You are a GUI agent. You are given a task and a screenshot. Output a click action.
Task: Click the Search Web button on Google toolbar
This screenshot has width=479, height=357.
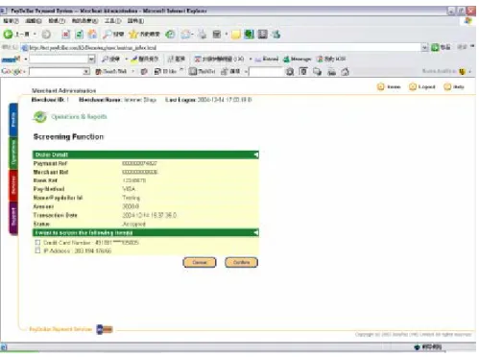111,71
